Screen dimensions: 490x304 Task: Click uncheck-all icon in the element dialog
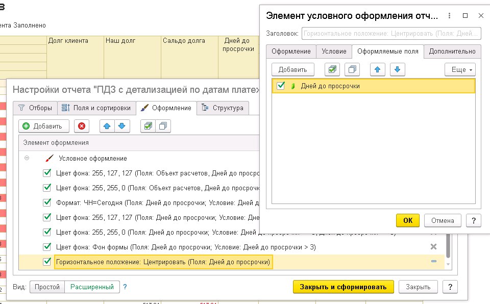[352, 69]
